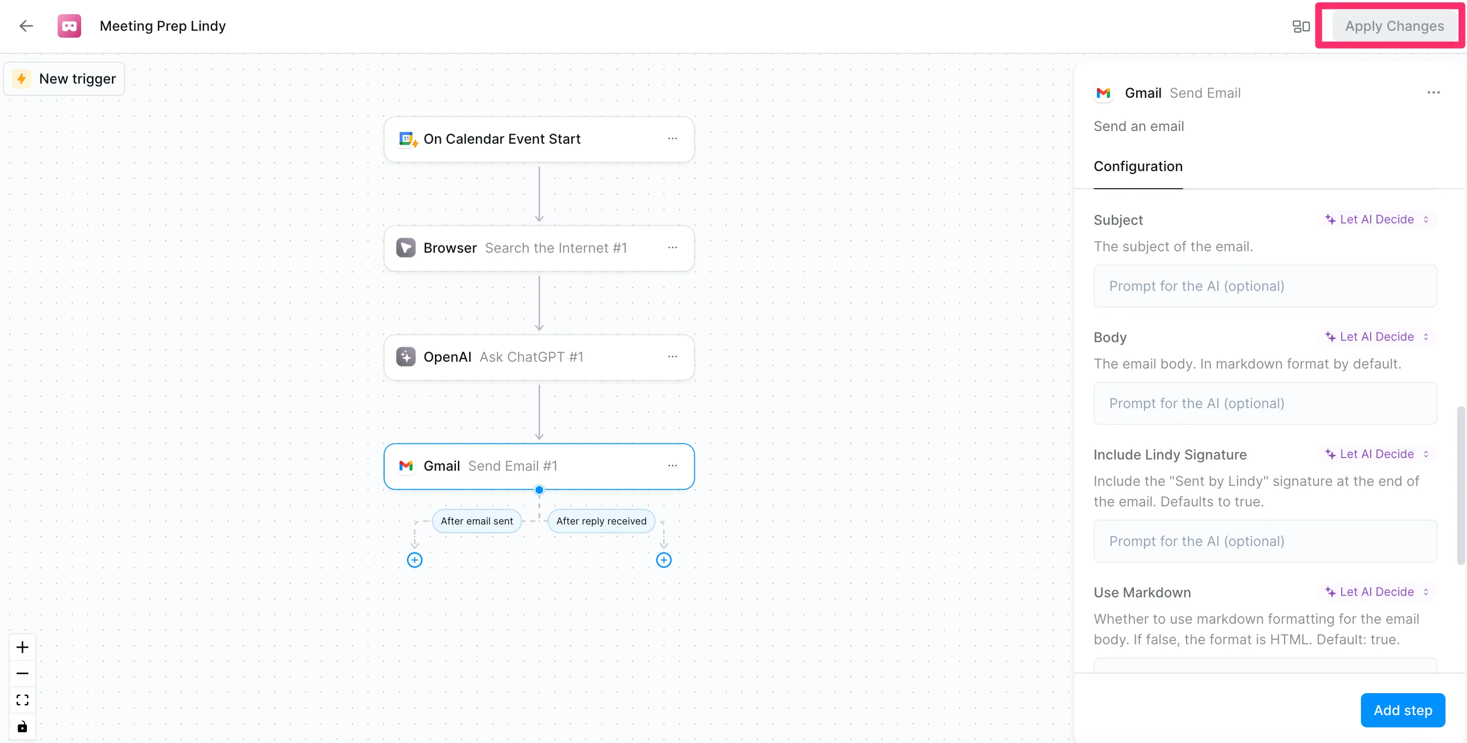1467x743 pixels.
Task: Click the blue Add step button
Action: click(1402, 710)
